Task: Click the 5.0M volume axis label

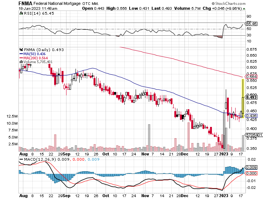Action: (x=13, y=137)
